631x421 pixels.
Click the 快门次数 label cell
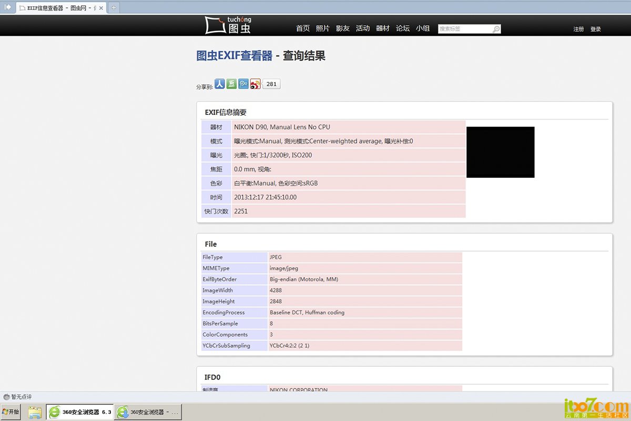click(216, 211)
